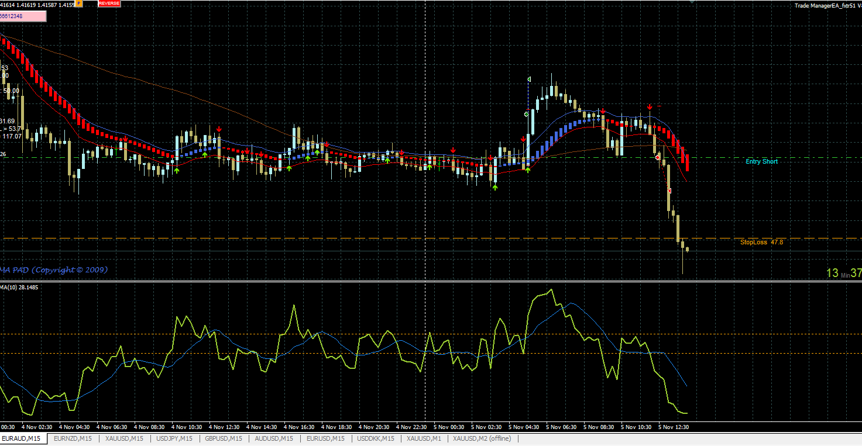862x446 pixels.
Task: Click the pink account number field
Action: click(22, 16)
